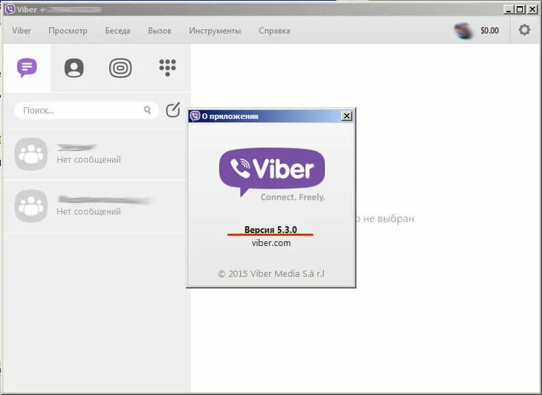Close the main Viber window
This screenshot has width=542, height=395.
(x=532, y=10)
